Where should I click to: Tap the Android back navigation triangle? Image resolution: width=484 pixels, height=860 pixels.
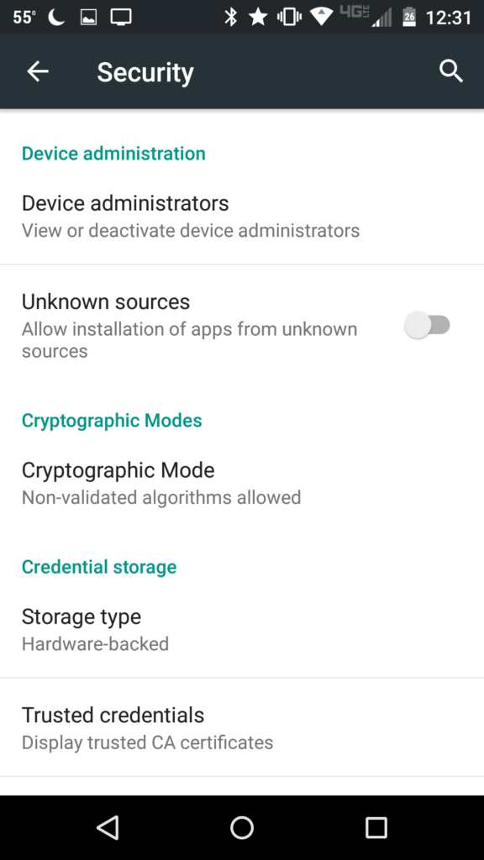coord(108,827)
